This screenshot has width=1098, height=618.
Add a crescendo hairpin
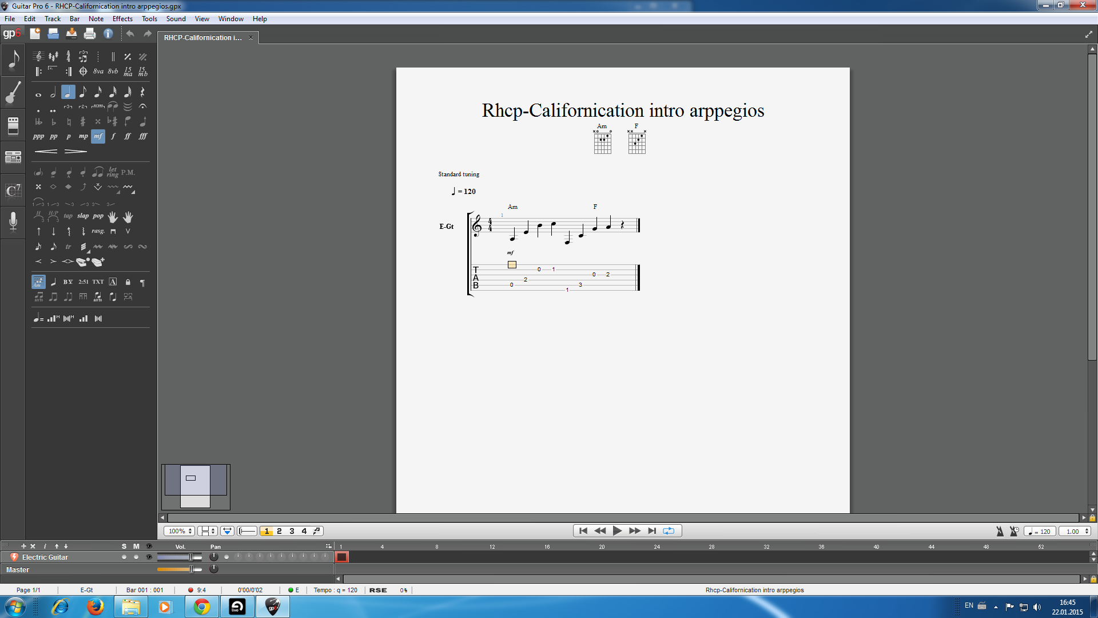pyautogui.click(x=46, y=152)
